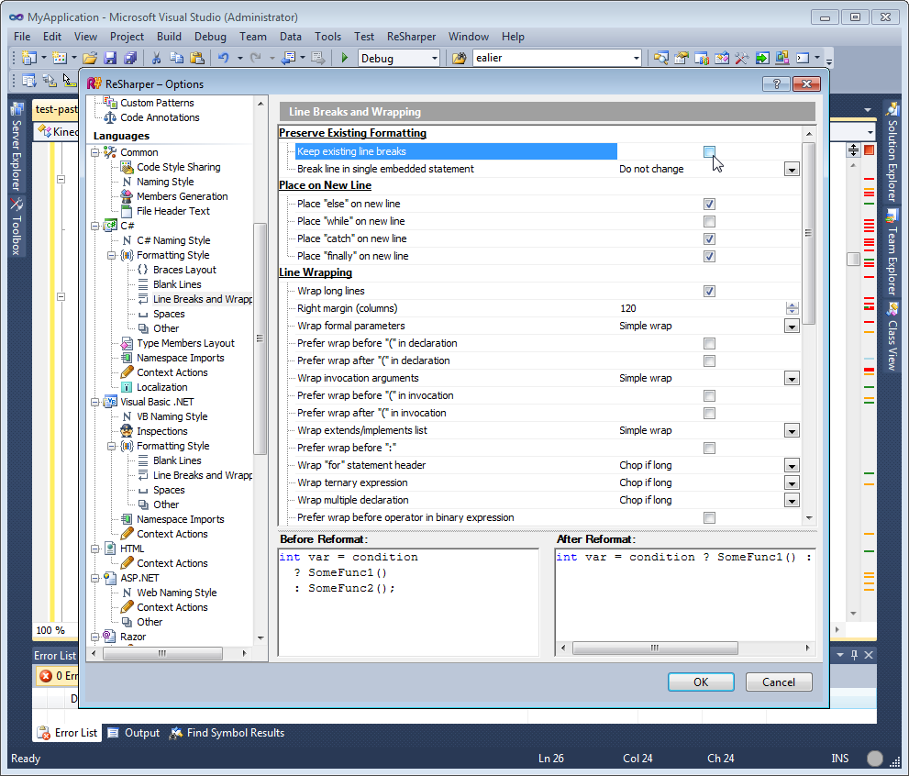Click the Save icon in the toolbar
The image size is (909, 776).
point(110,58)
